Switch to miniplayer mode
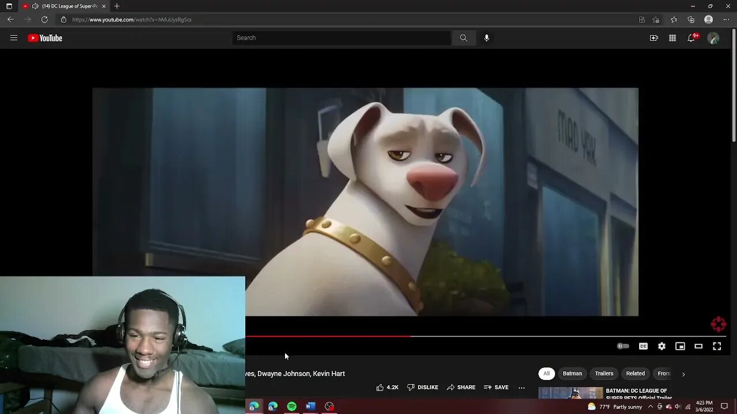The width and height of the screenshot is (737, 414). click(680, 346)
